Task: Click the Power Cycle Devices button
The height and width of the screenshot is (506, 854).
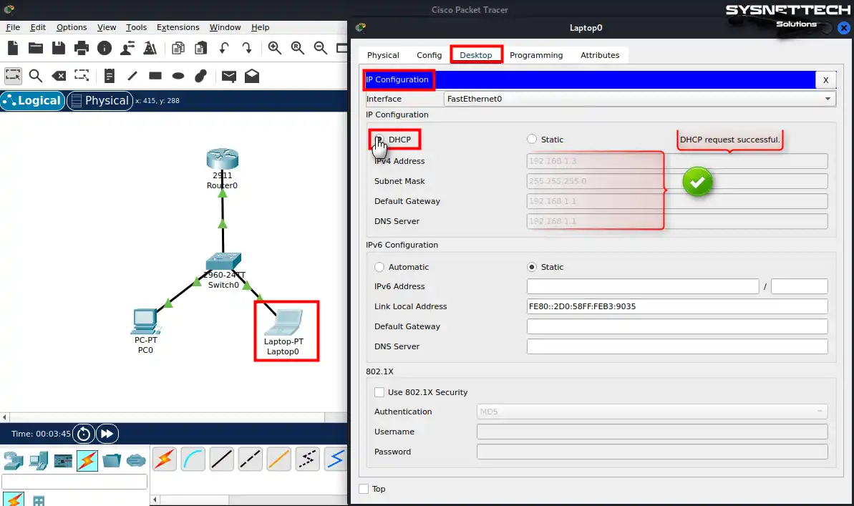Action: tap(83, 434)
